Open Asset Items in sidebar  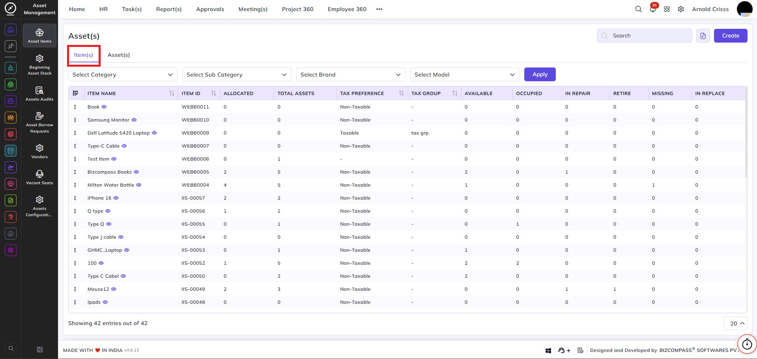[x=39, y=36]
